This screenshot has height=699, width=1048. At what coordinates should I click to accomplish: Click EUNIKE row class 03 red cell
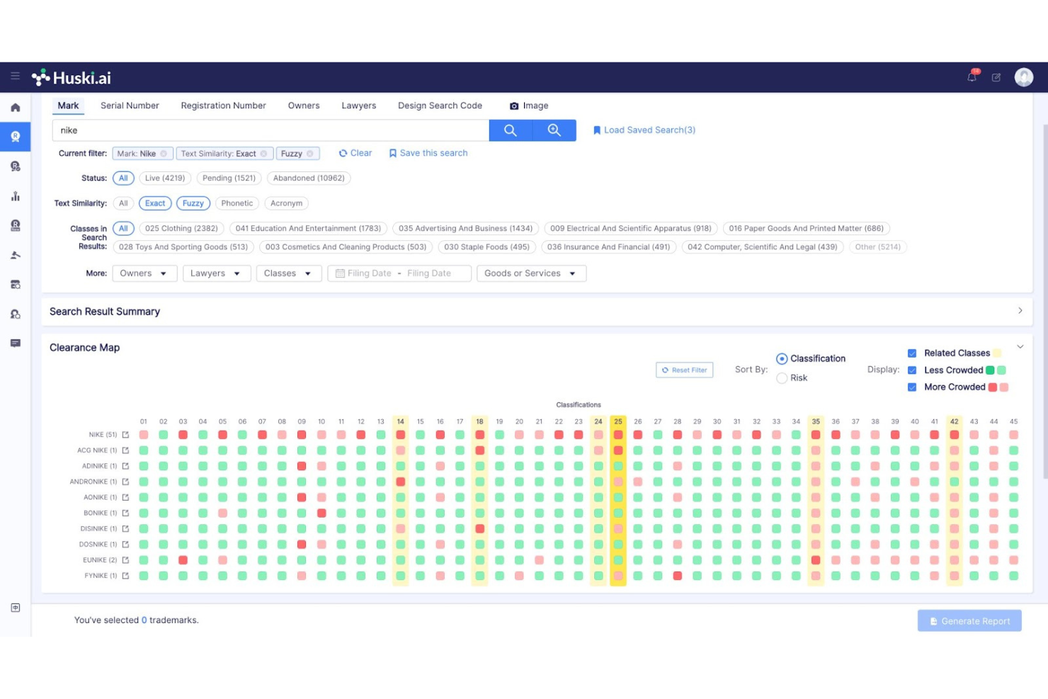pos(183,560)
